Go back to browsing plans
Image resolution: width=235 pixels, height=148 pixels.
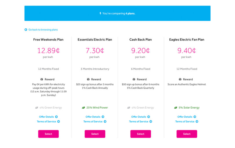tap(43, 30)
